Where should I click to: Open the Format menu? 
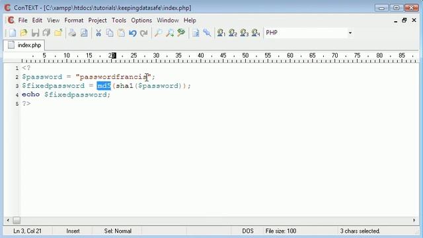73,20
